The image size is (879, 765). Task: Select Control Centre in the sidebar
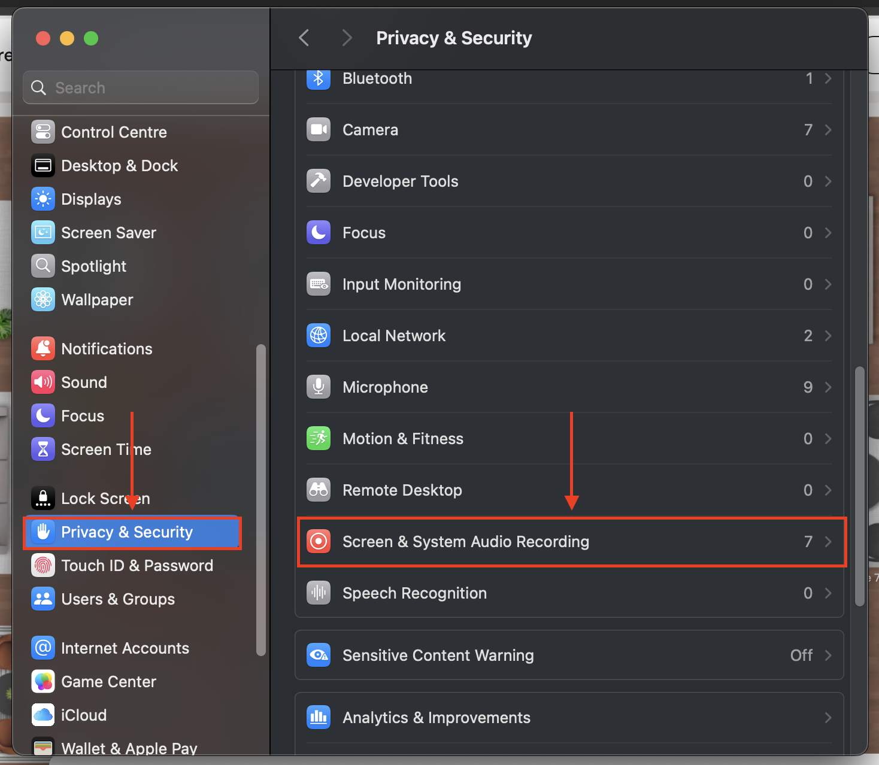pos(114,132)
